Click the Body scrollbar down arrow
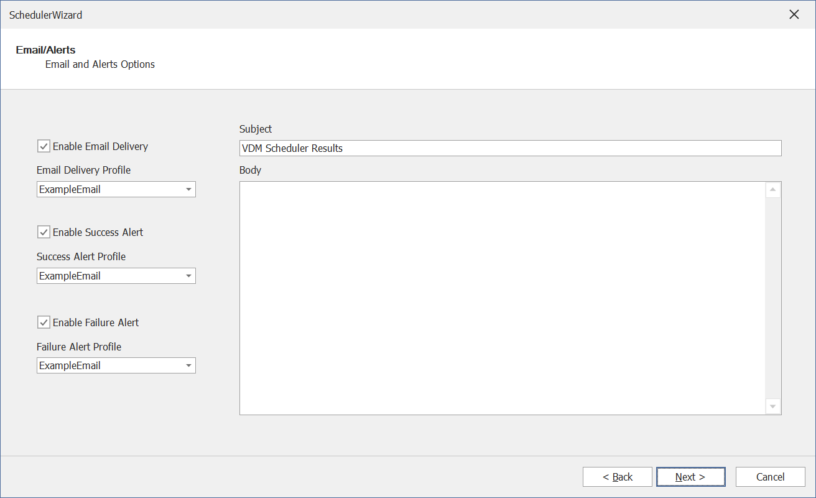Screen dimensions: 816x498 [773, 406]
